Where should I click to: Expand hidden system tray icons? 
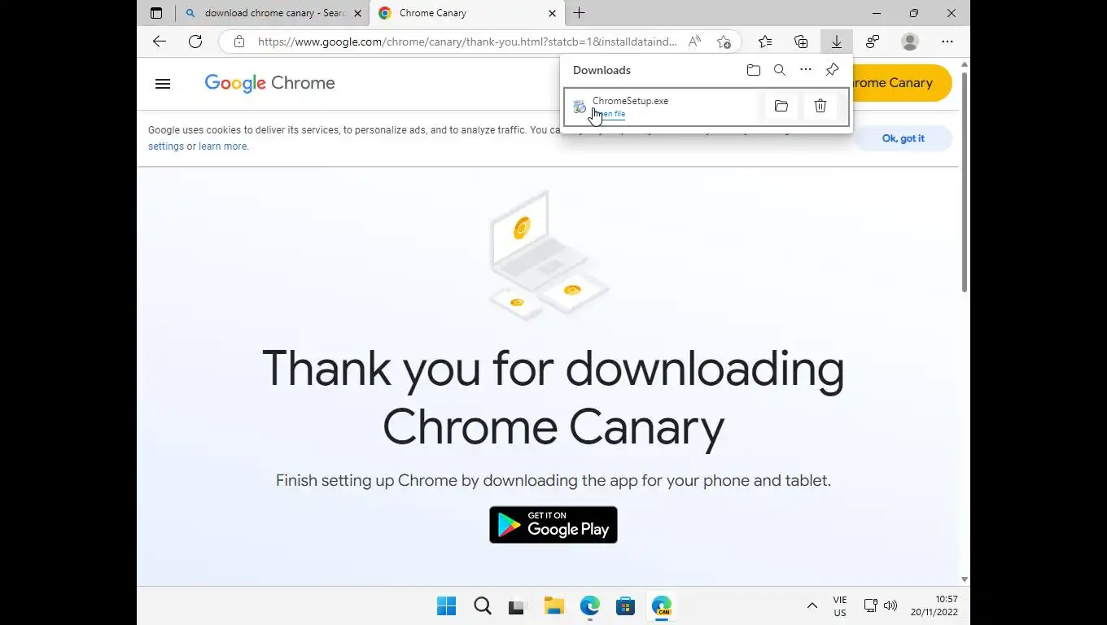point(812,606)
